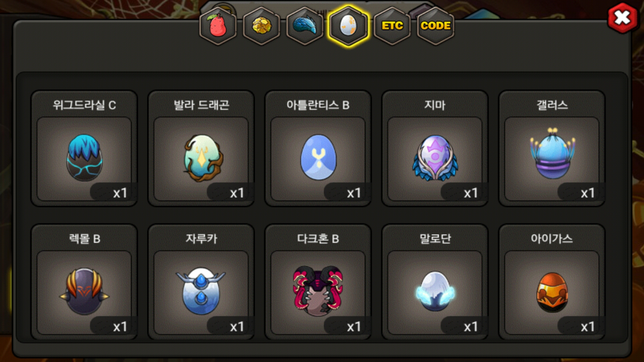
Task: Open the fruit food category tab
Action: [x=218, y=26]
